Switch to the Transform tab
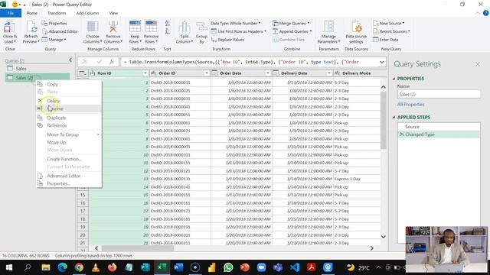This screenshot has height=275, width=490. 57,13
